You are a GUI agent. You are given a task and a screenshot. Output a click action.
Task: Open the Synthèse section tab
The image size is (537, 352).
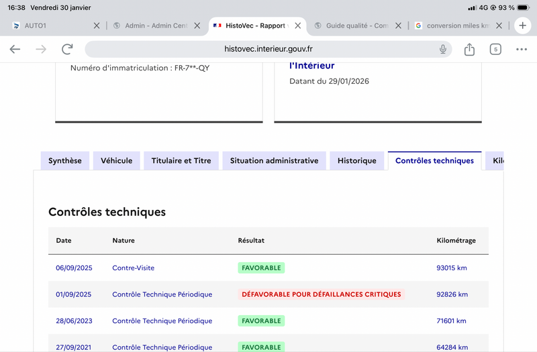point(65,161)
